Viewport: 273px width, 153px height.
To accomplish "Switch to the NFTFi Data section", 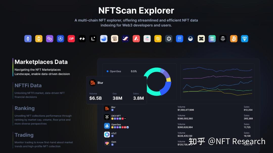I will click(x=28, y=85).
